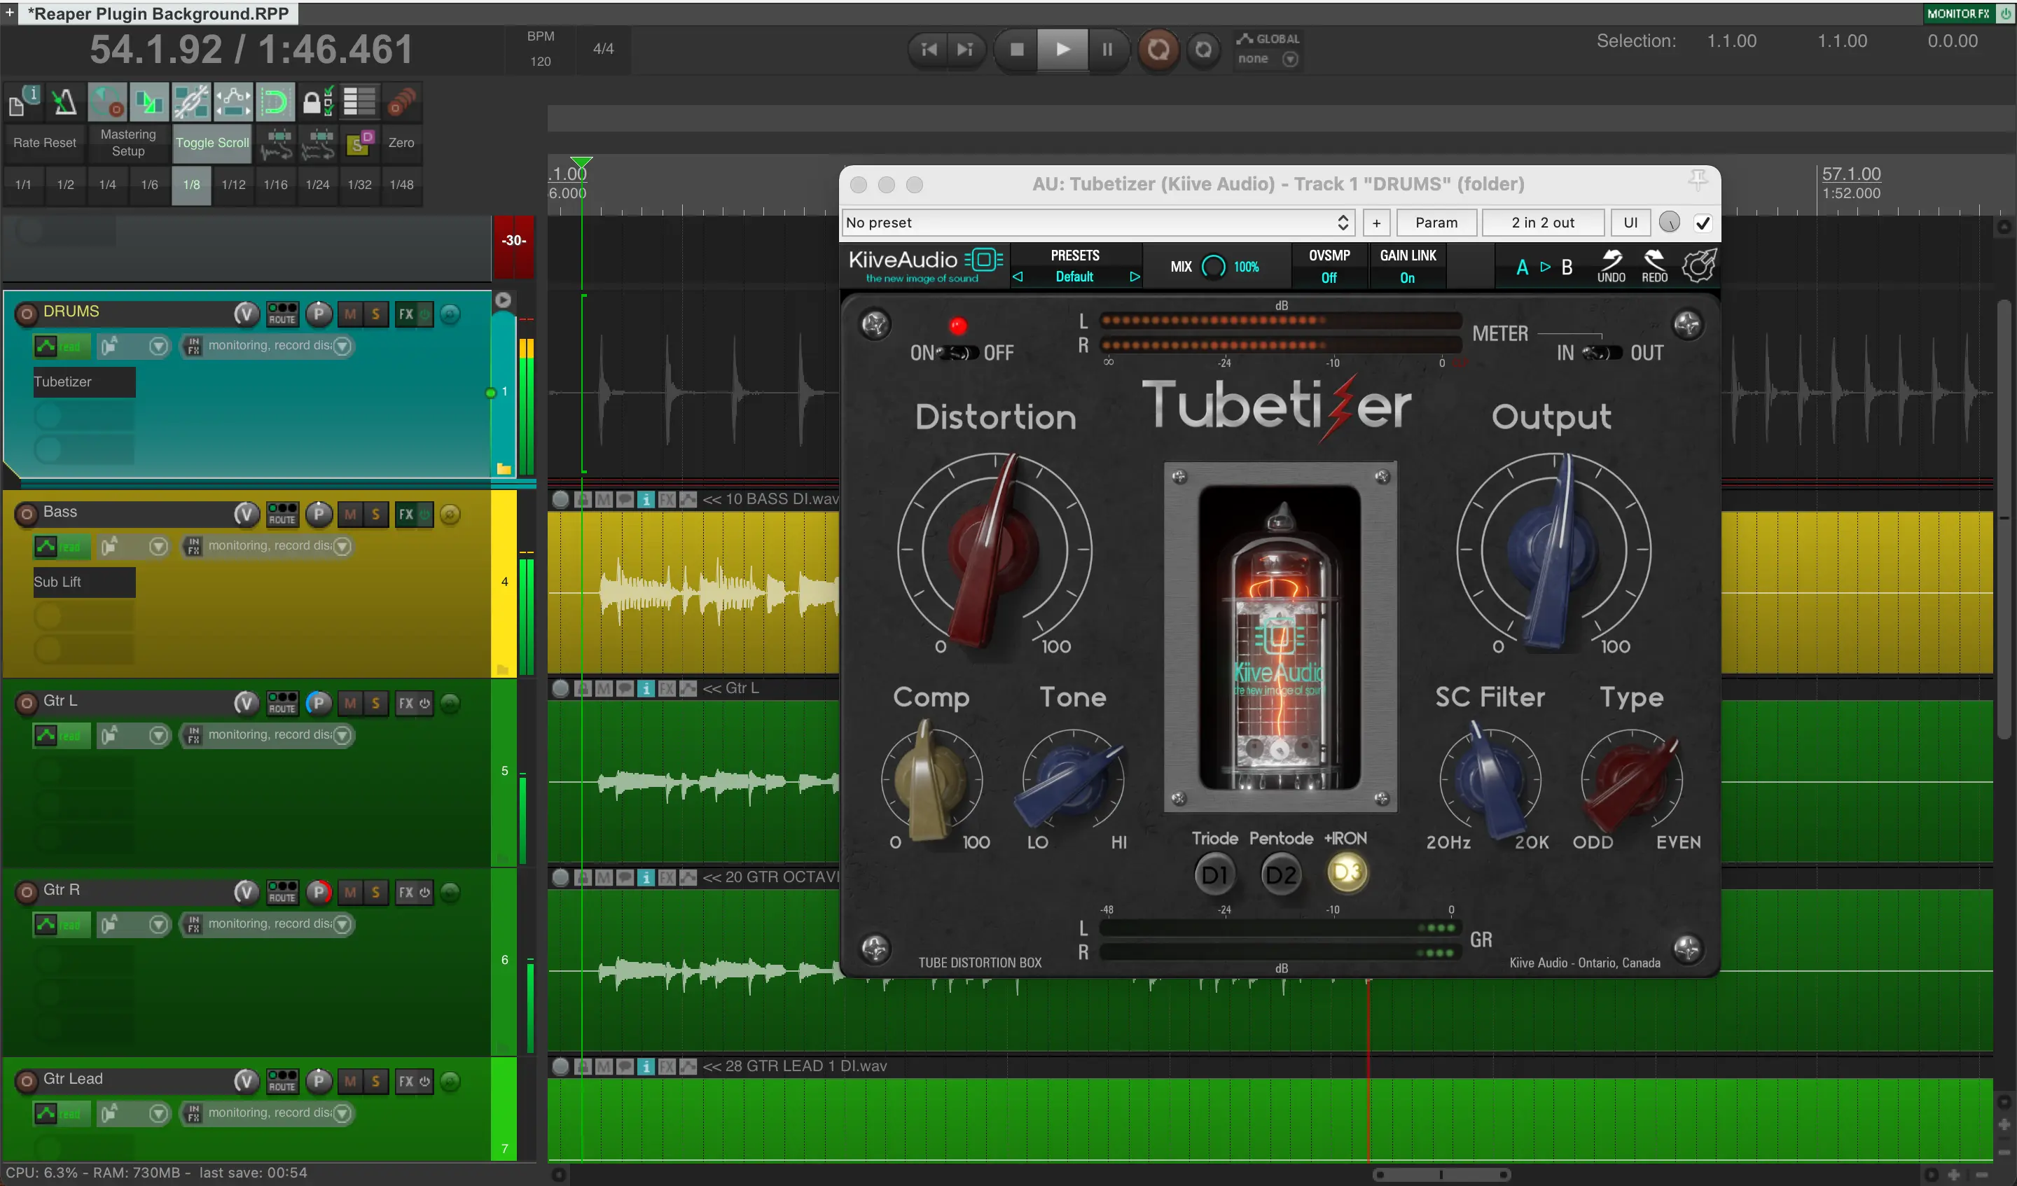Viewport: 2017px width, 1186px height.
Task: Click the Mastering Setup button
Action: (128, 142)
